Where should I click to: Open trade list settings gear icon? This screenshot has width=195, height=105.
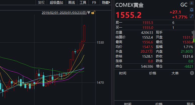[x=192, y=73]
